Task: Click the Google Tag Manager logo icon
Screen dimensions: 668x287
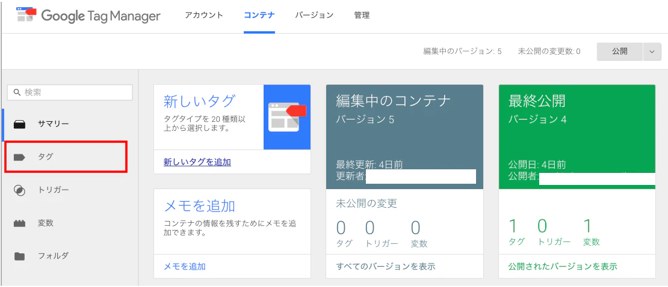Action: pyautogui.click(x=26, y=15)
